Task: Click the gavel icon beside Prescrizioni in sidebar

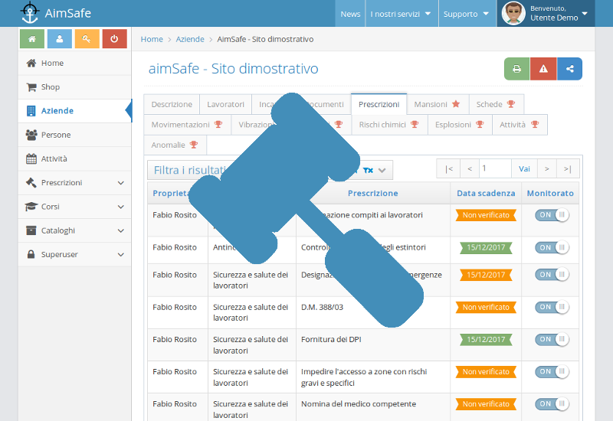Action: pos(31,182)
